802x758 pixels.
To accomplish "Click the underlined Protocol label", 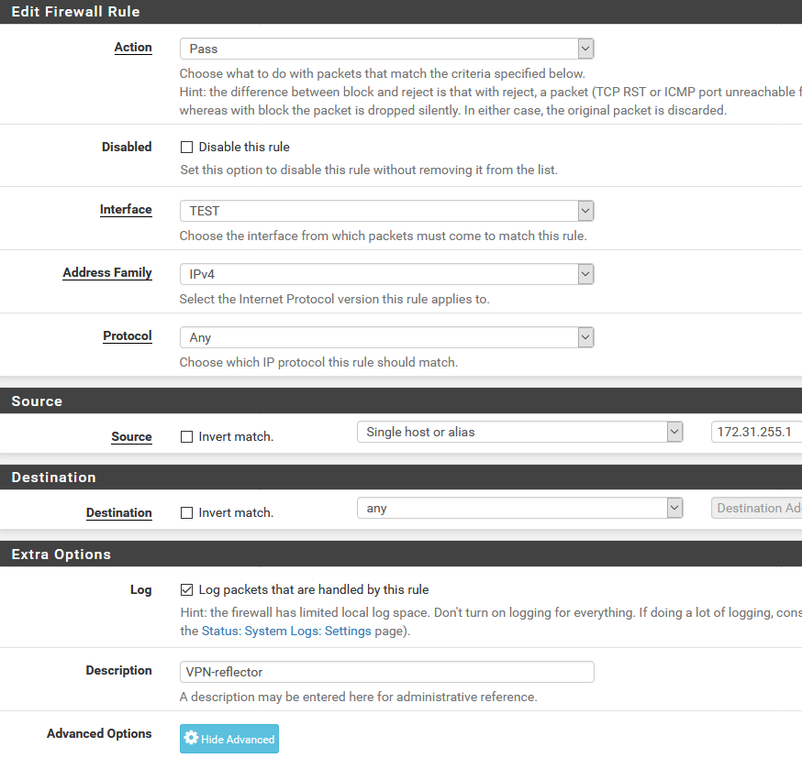I will [128, 336].
